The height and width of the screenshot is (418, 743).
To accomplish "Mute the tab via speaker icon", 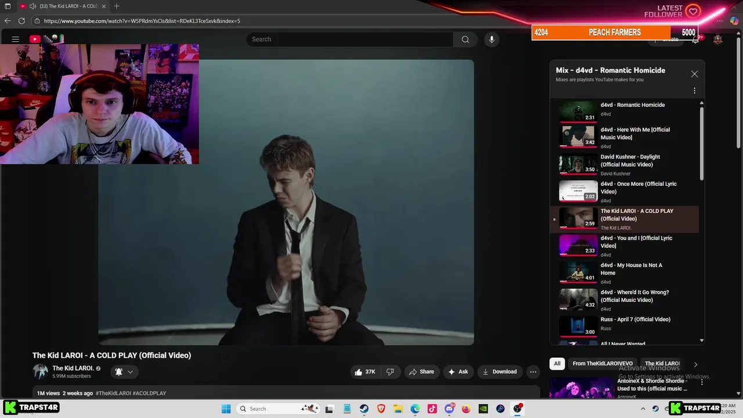I will click(33, 6).
